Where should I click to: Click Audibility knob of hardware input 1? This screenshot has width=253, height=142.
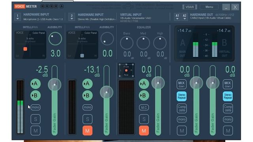(55, 39)
